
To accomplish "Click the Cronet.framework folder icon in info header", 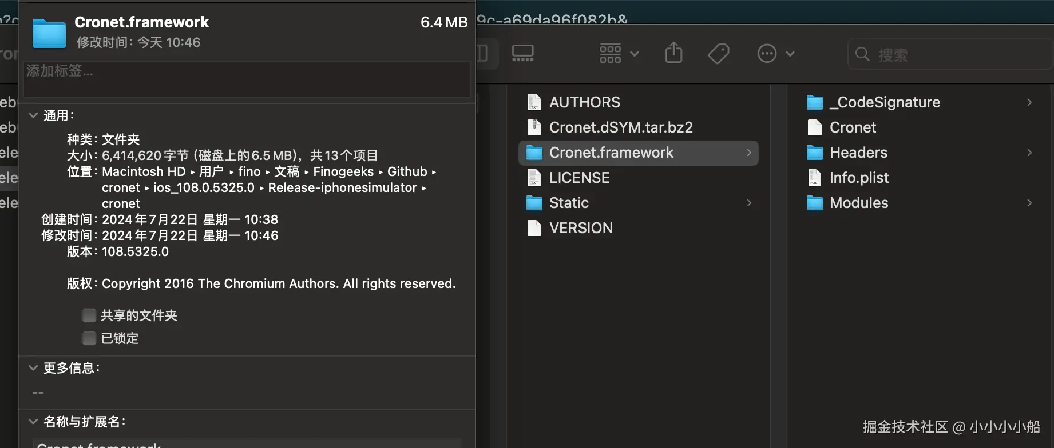I will [49, 33].
